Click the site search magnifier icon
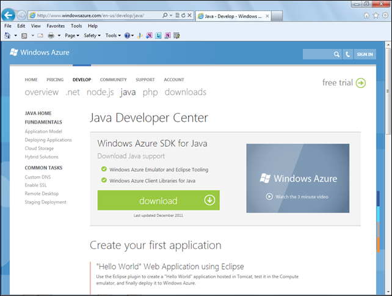The width and height of the screenshot is (392, 296). [337, 54]
